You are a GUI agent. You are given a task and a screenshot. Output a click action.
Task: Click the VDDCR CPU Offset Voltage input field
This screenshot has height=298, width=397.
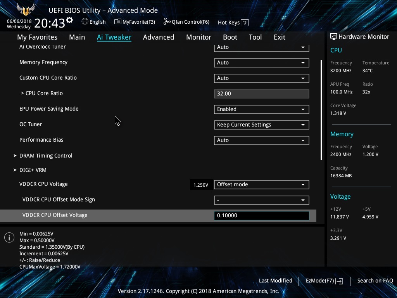[262, 216]
